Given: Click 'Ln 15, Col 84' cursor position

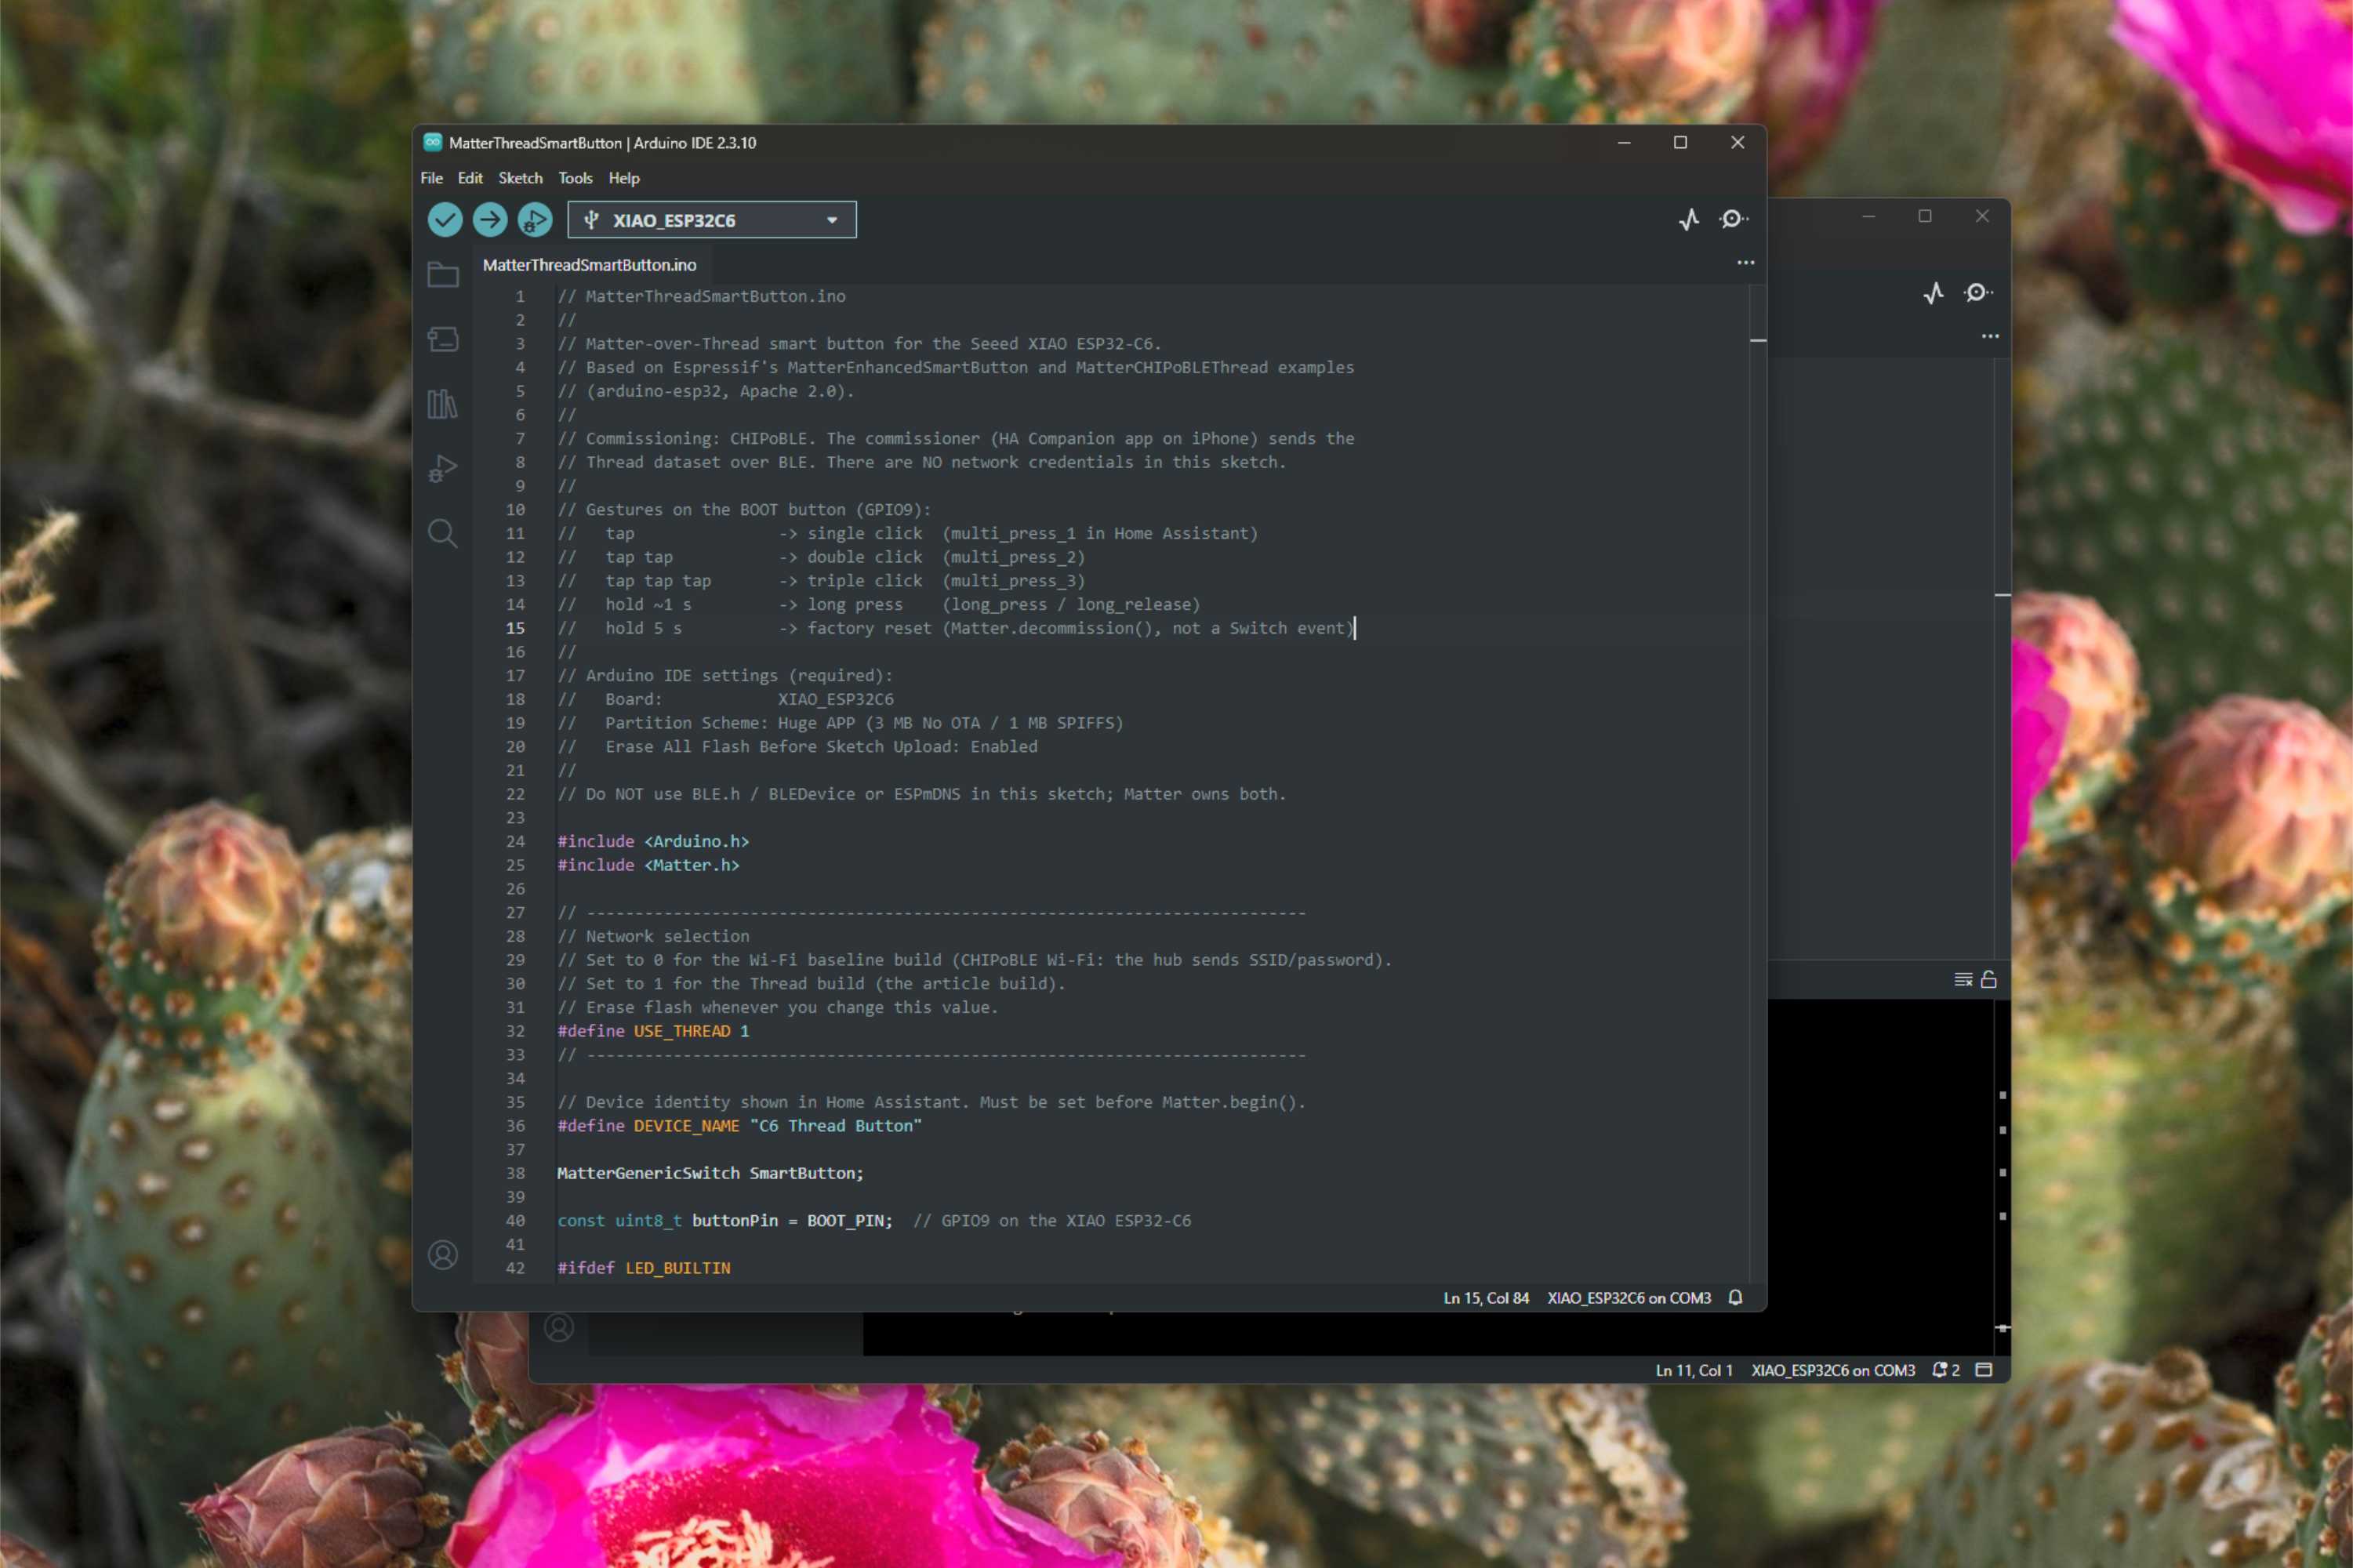Looking at the screenshot, I should (x=1486, y=1298).
